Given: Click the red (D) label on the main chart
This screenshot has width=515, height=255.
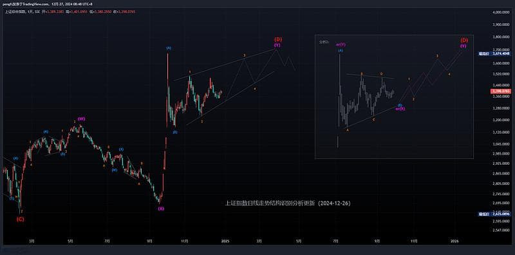Looking at the screenshot, I should pyautogui.click(x=278, y=39).
